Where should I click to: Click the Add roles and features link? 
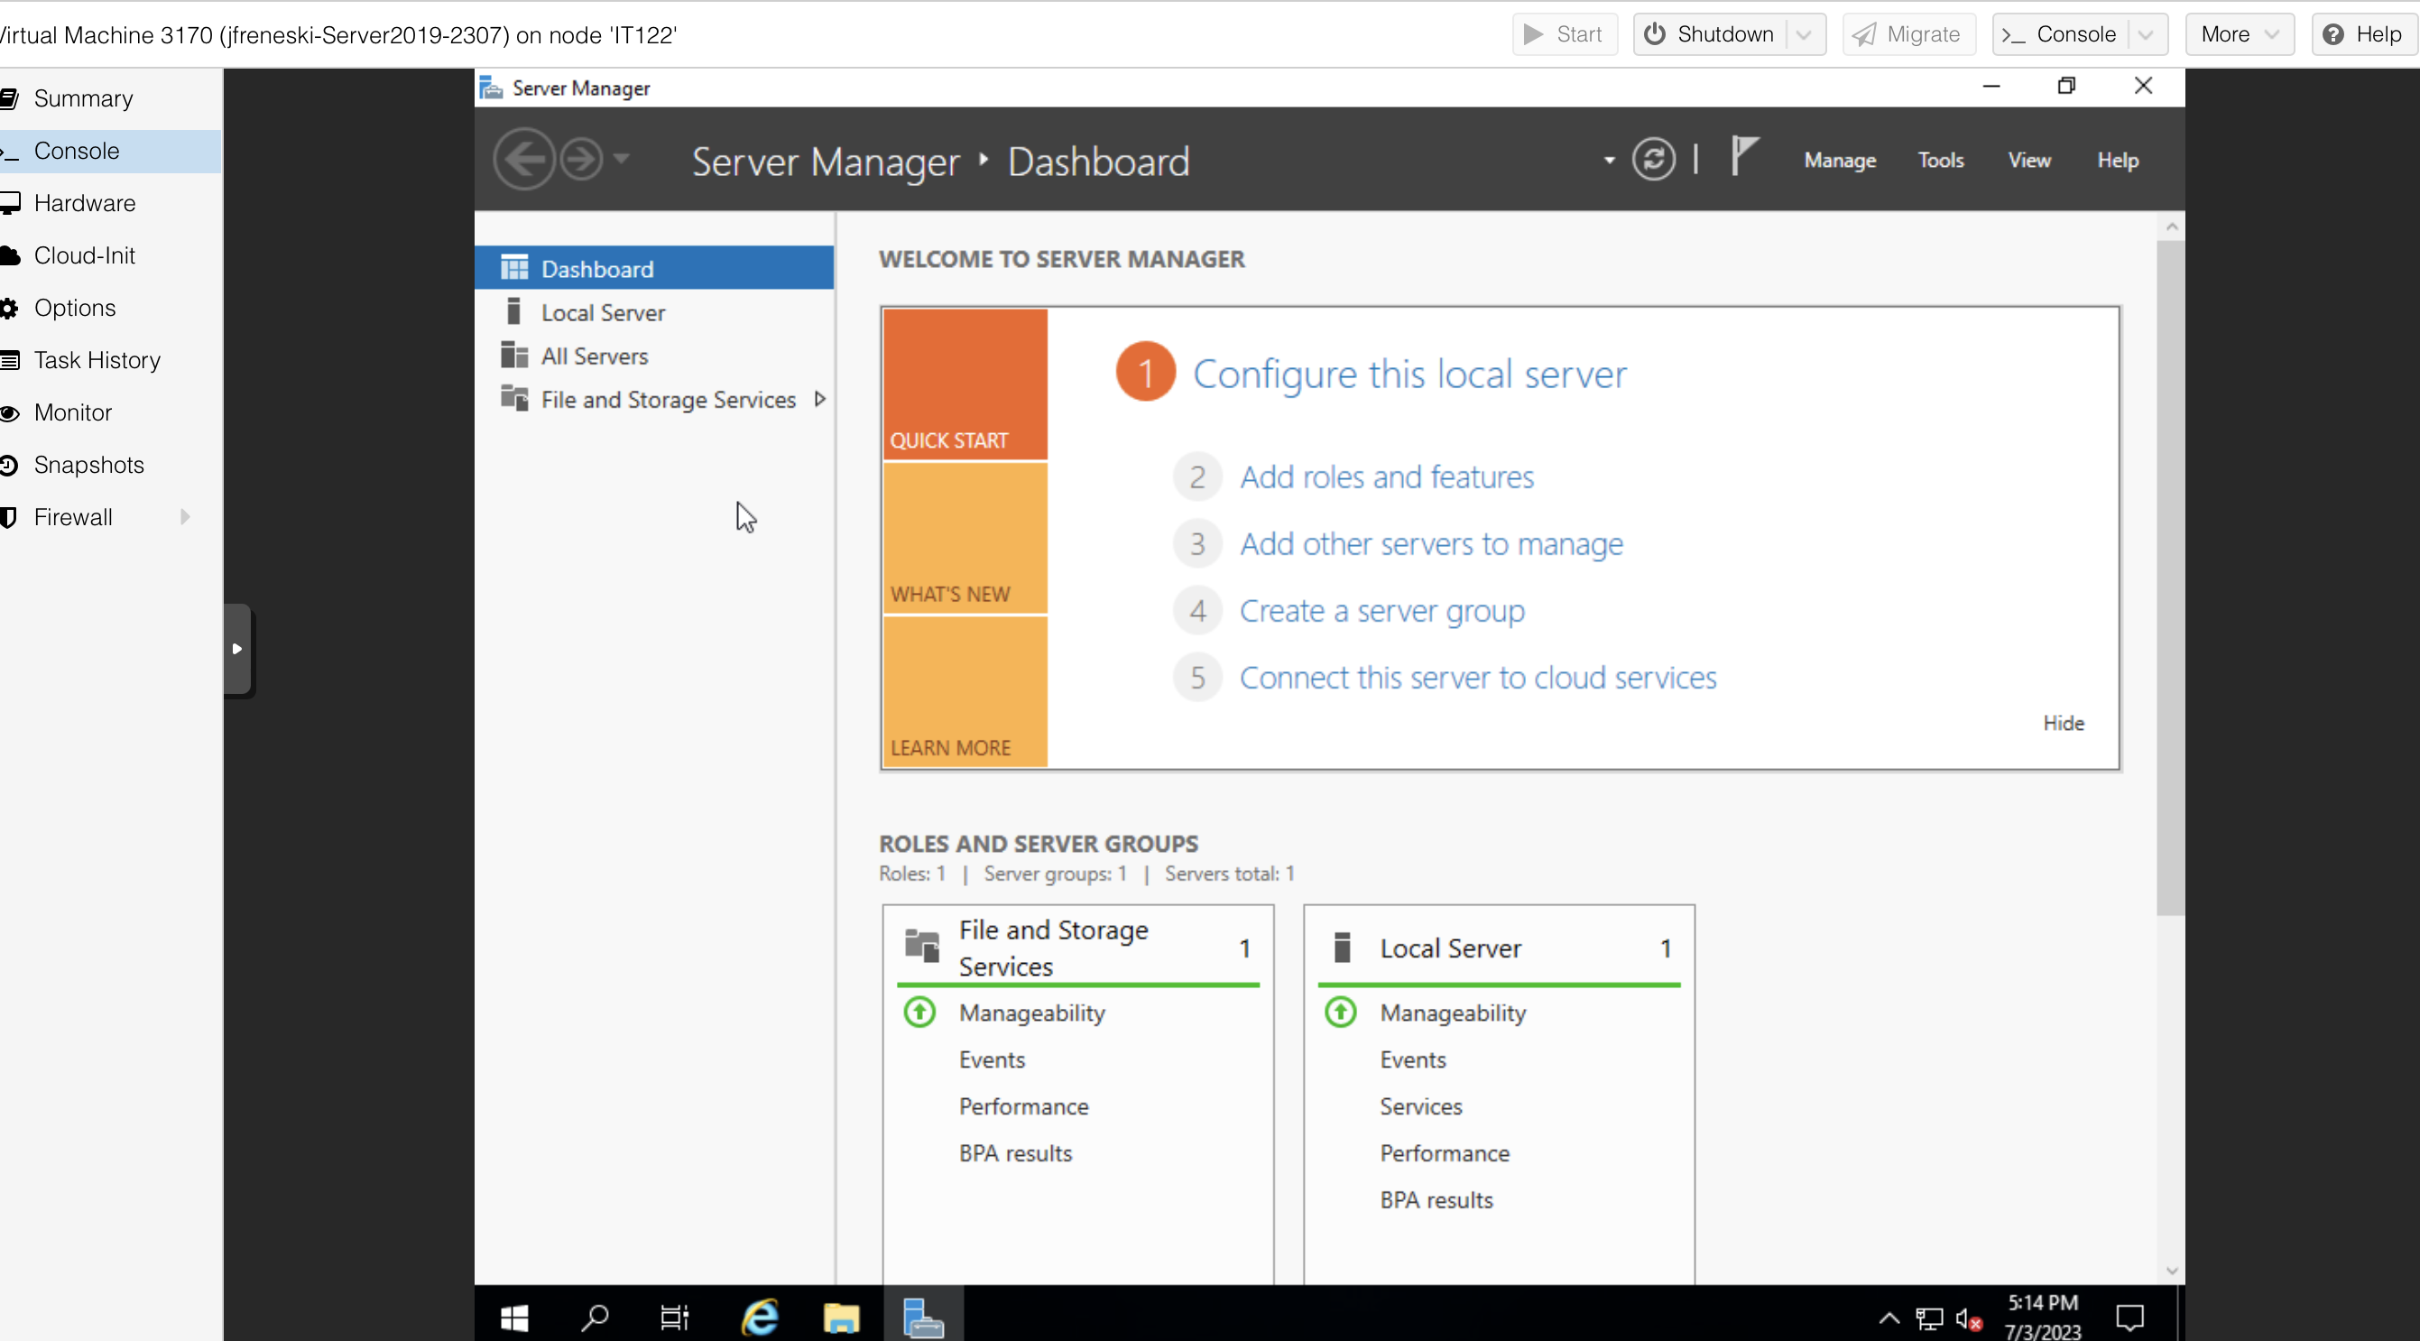click(x=1388, y=476)
